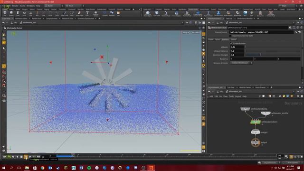Select the Line shelf tool

pos(44,13)
